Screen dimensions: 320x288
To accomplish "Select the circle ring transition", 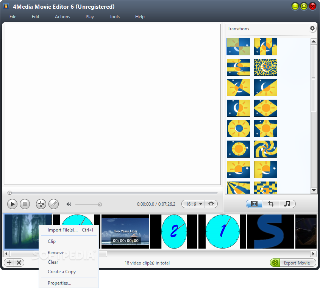I will 238,128.
